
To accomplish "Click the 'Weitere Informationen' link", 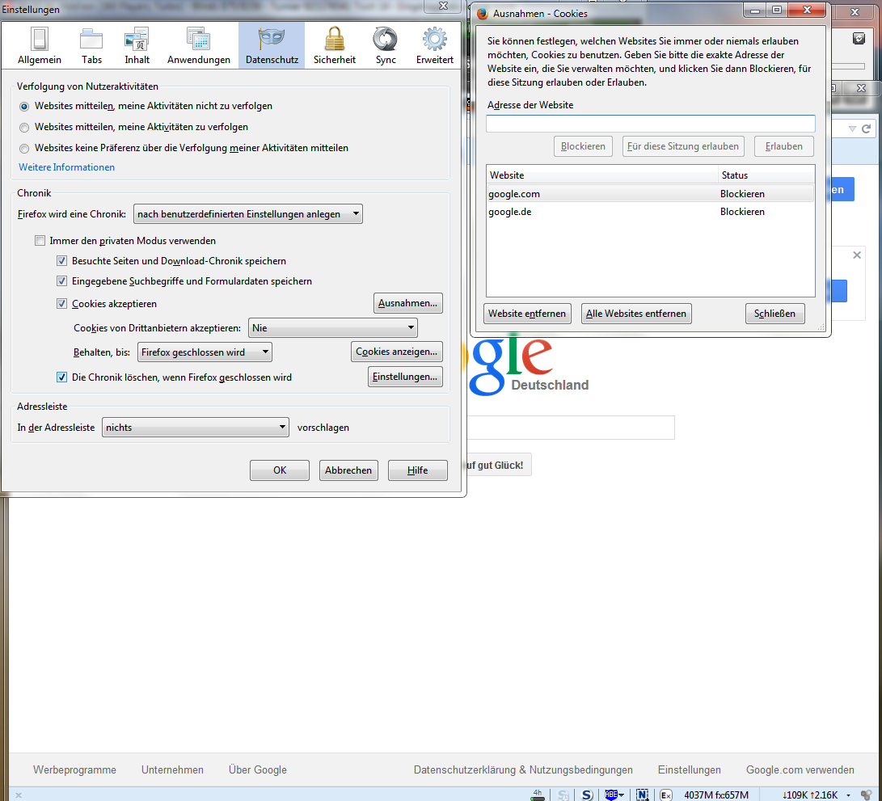I will tap(66, 167).
